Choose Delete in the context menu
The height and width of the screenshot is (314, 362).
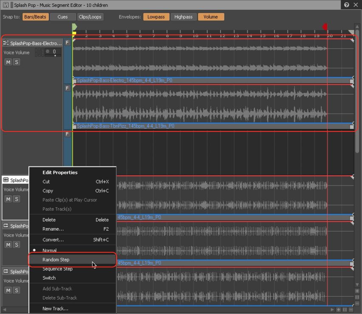tap(72, 220)
